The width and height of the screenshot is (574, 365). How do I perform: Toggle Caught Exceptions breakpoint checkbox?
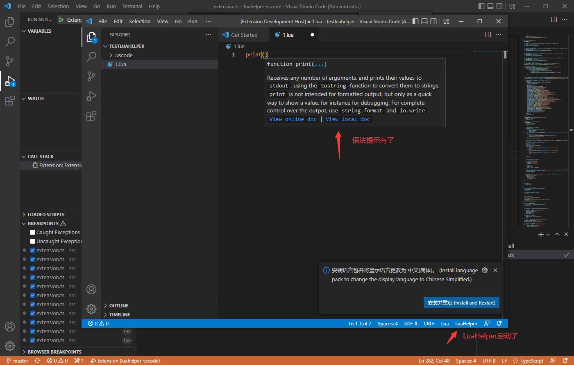(32, 232)
